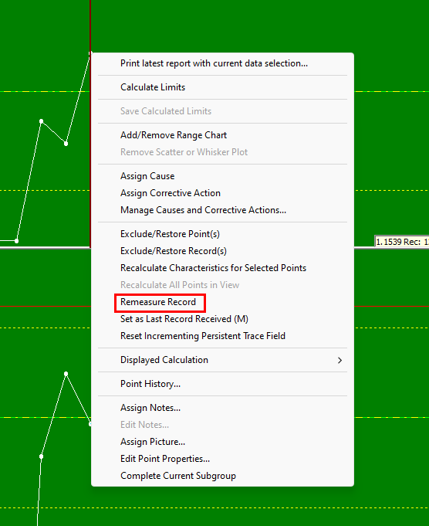
Task: Select Exclude/Restore Point(s)
Action: click(222, 234)
